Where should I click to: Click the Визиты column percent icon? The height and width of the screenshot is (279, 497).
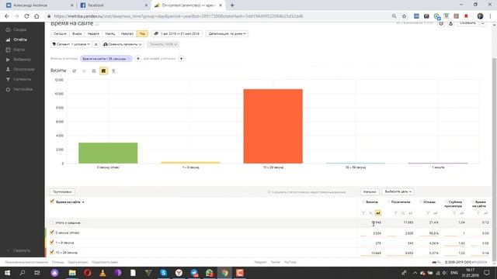click(370, 213)
